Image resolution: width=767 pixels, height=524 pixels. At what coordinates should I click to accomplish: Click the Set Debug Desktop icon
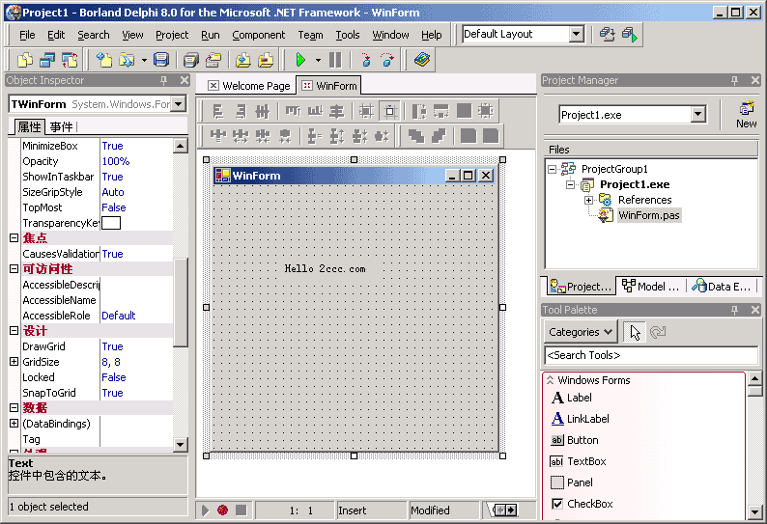tap(630, 34)
